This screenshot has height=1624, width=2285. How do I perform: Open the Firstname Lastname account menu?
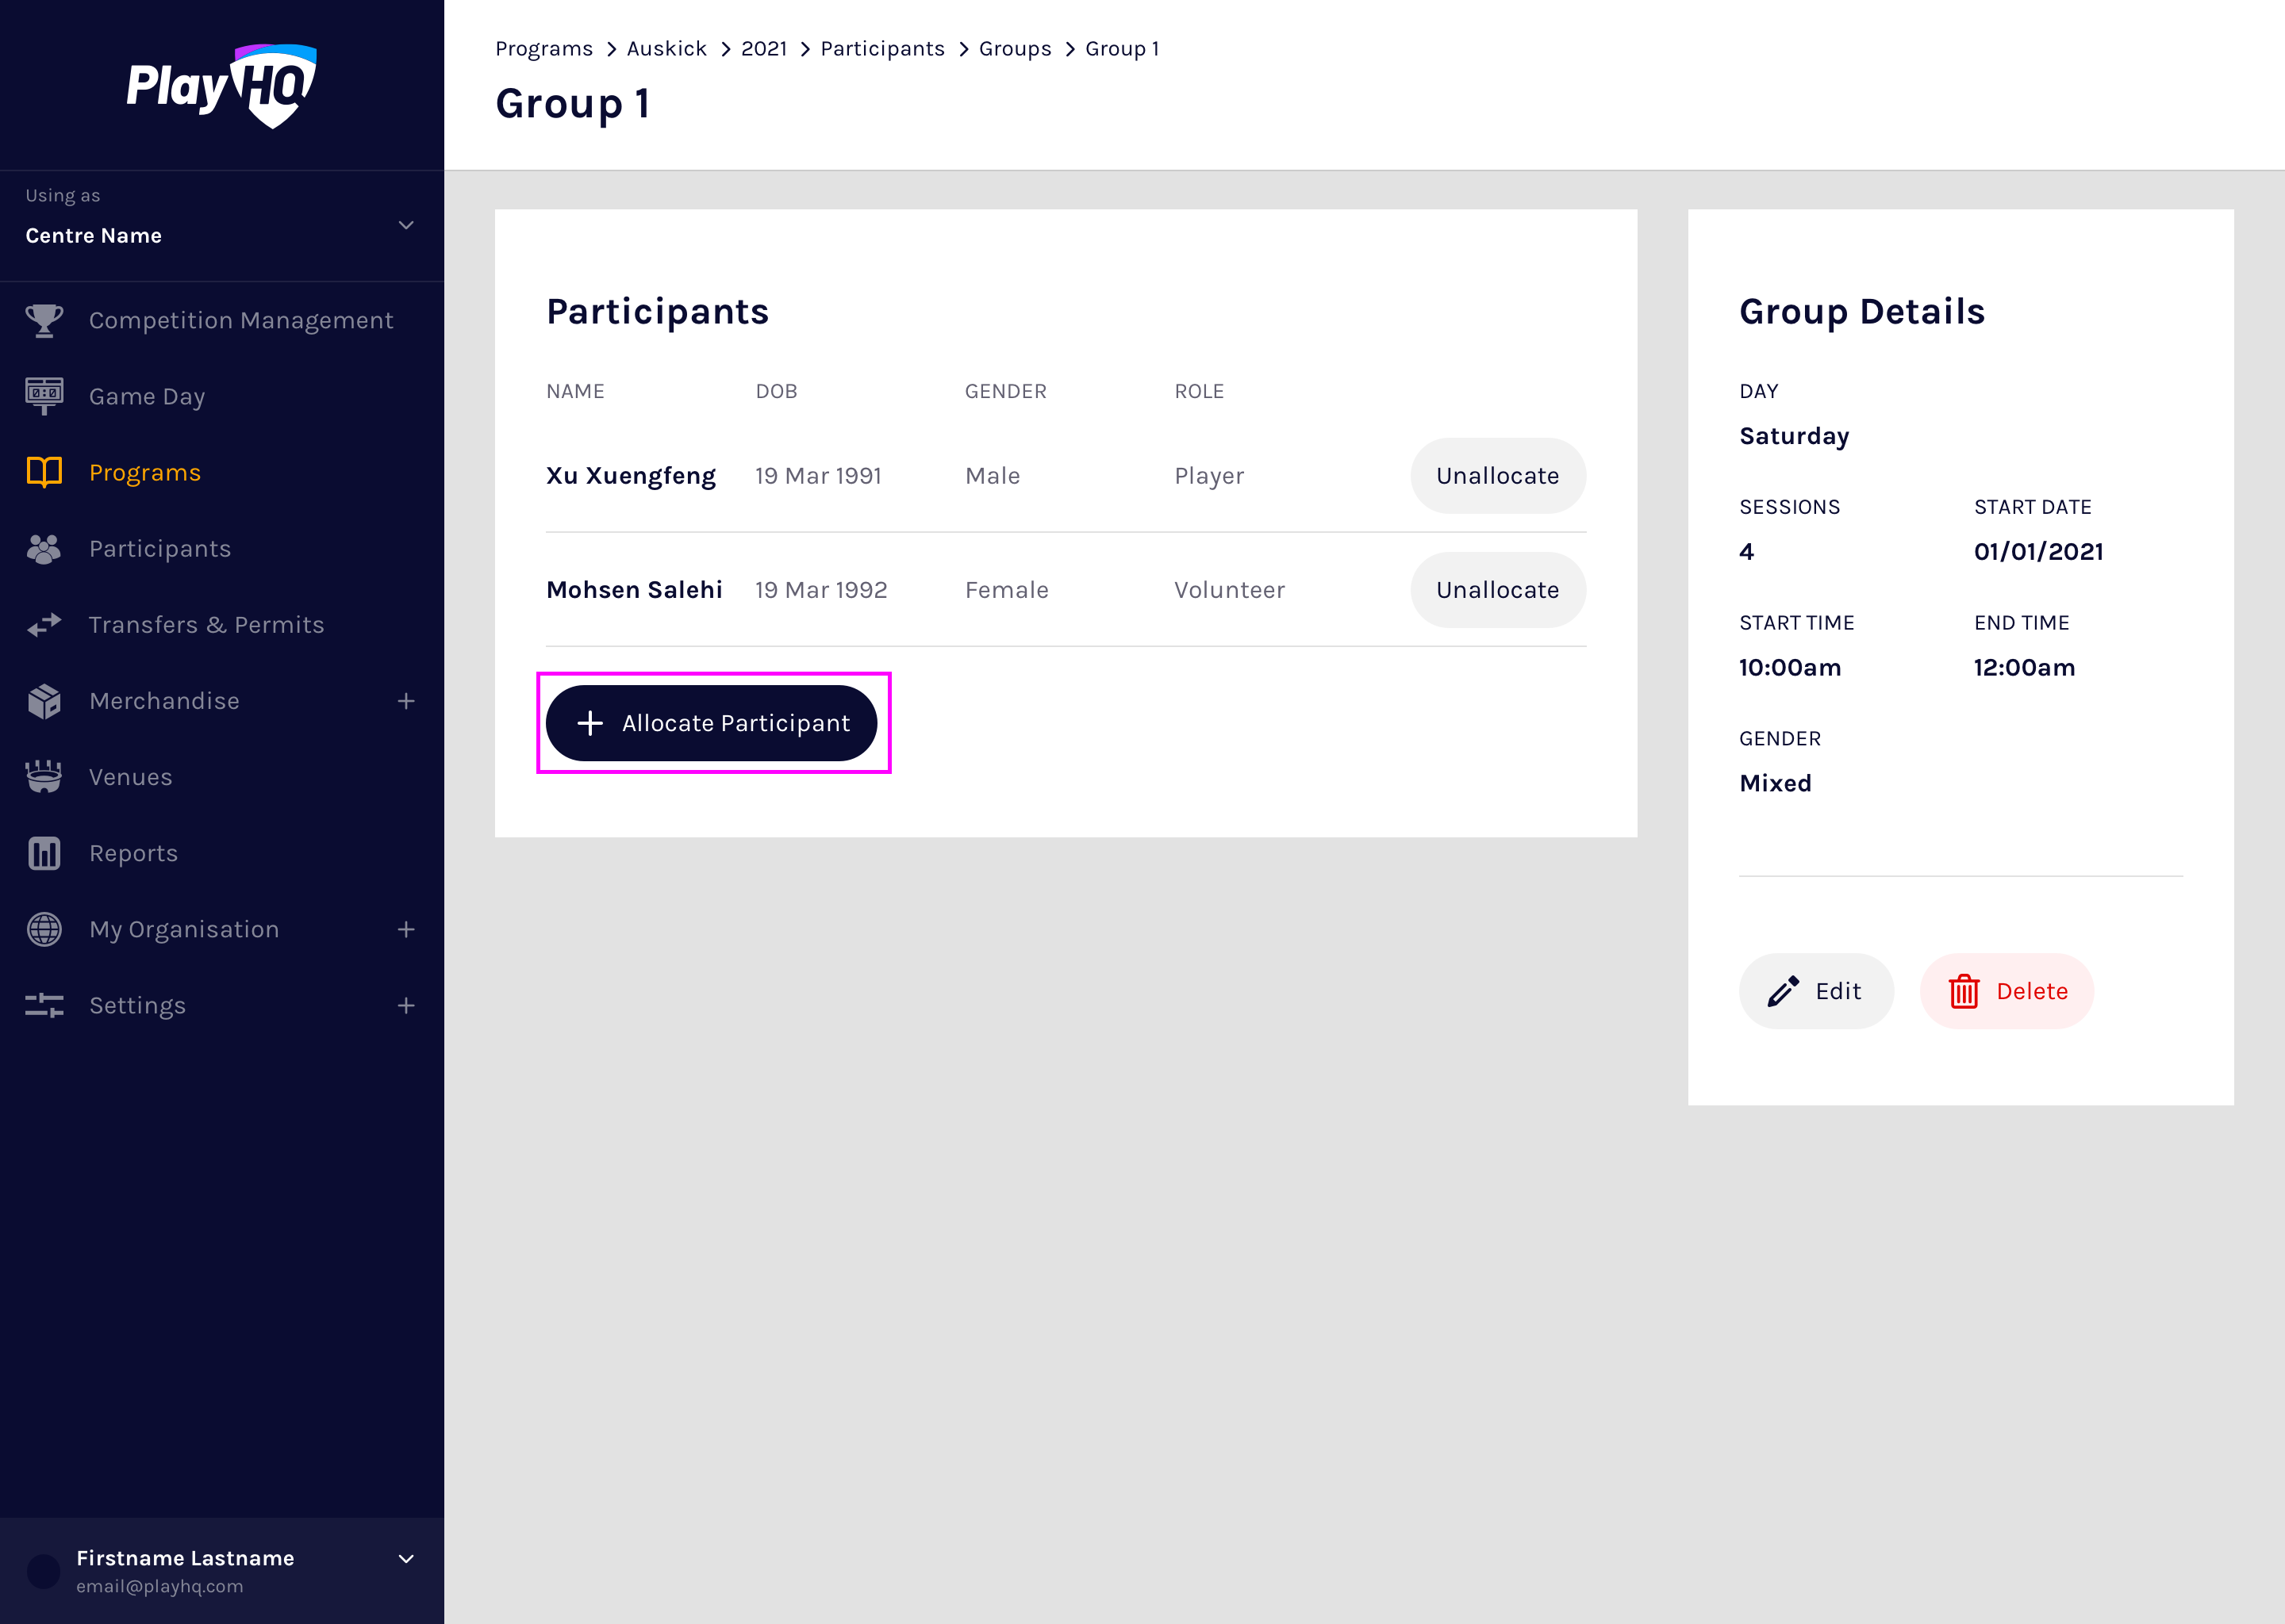coord(406,1558)
